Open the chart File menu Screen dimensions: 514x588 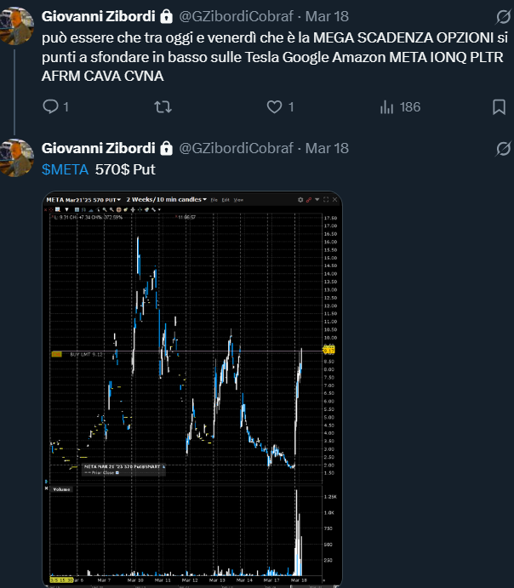pos(214,199)
